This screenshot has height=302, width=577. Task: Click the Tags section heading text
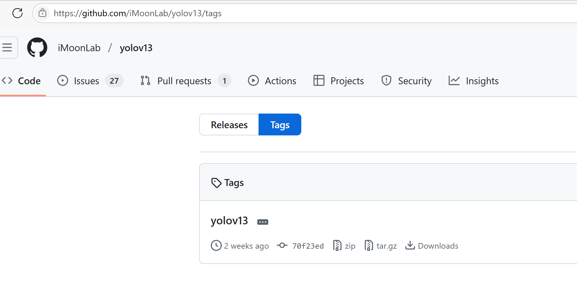coord(234,183)
